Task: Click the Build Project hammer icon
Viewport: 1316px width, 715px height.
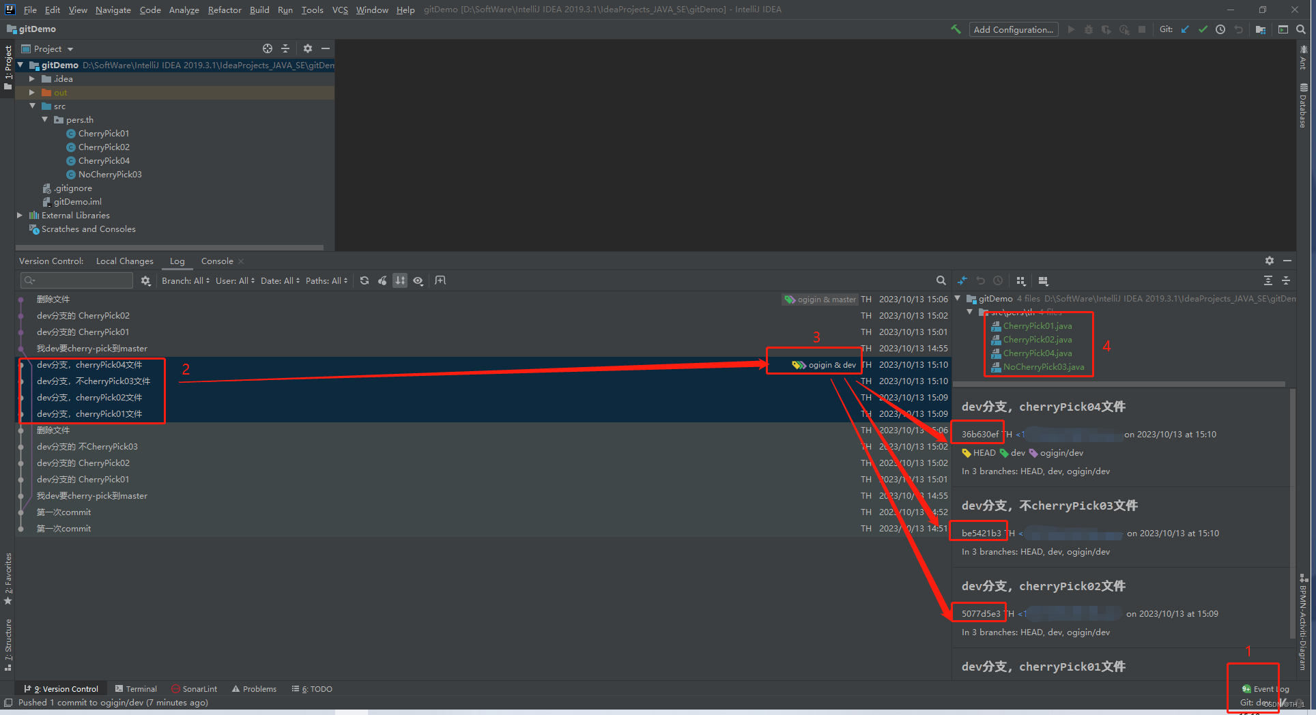Action: [x=956, y=29]
